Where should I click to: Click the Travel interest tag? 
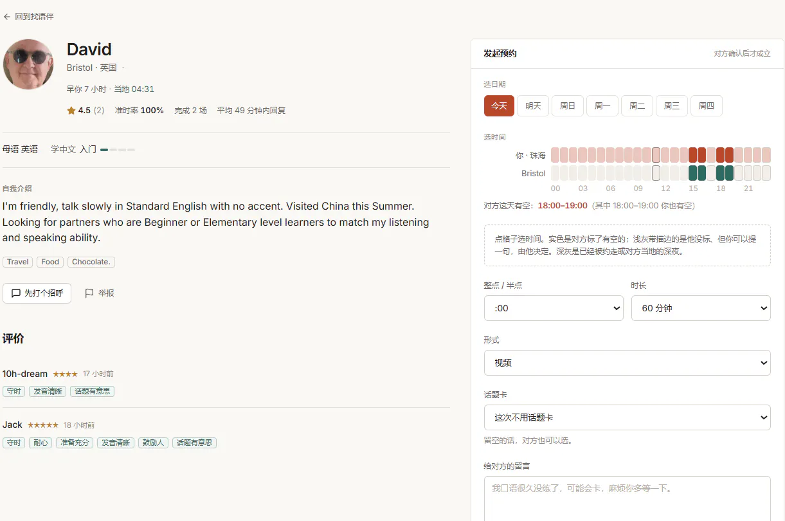tap(18, 262)
